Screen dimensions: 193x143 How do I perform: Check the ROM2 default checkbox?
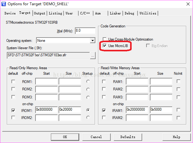13,89
